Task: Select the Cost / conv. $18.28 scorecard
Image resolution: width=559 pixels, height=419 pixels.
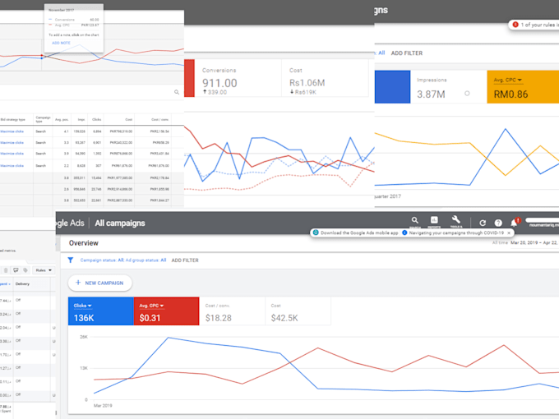Action: click(x=232, y=311)
